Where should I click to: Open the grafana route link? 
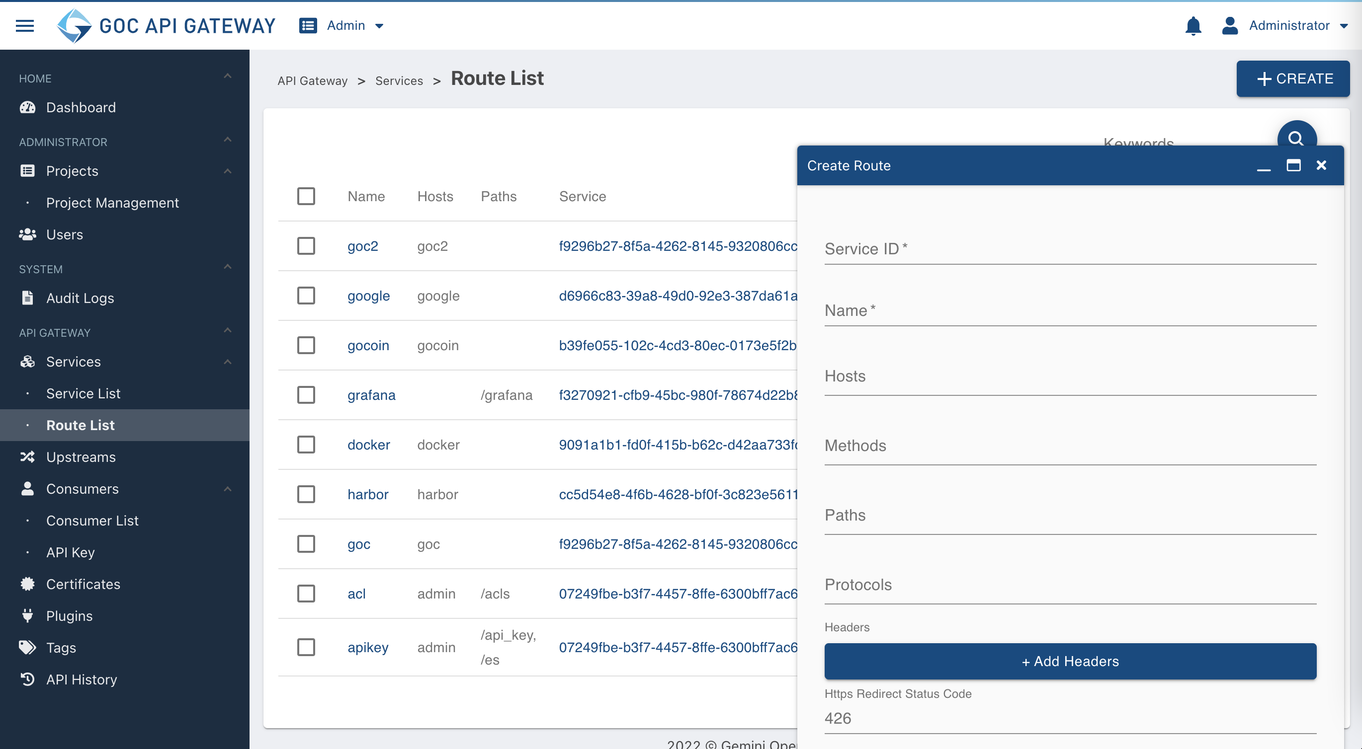(x=371, y=395)
